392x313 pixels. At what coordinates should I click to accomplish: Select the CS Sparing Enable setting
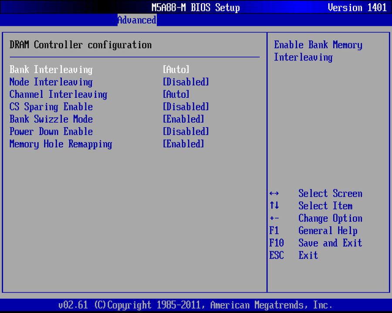tap(51, 107)
